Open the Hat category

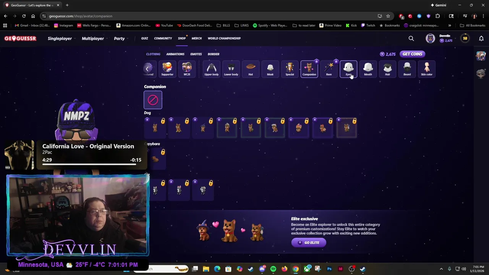point(251,69)
